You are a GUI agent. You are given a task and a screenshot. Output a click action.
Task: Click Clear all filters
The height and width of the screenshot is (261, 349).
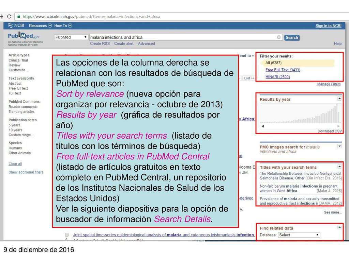tap(15, 164)
